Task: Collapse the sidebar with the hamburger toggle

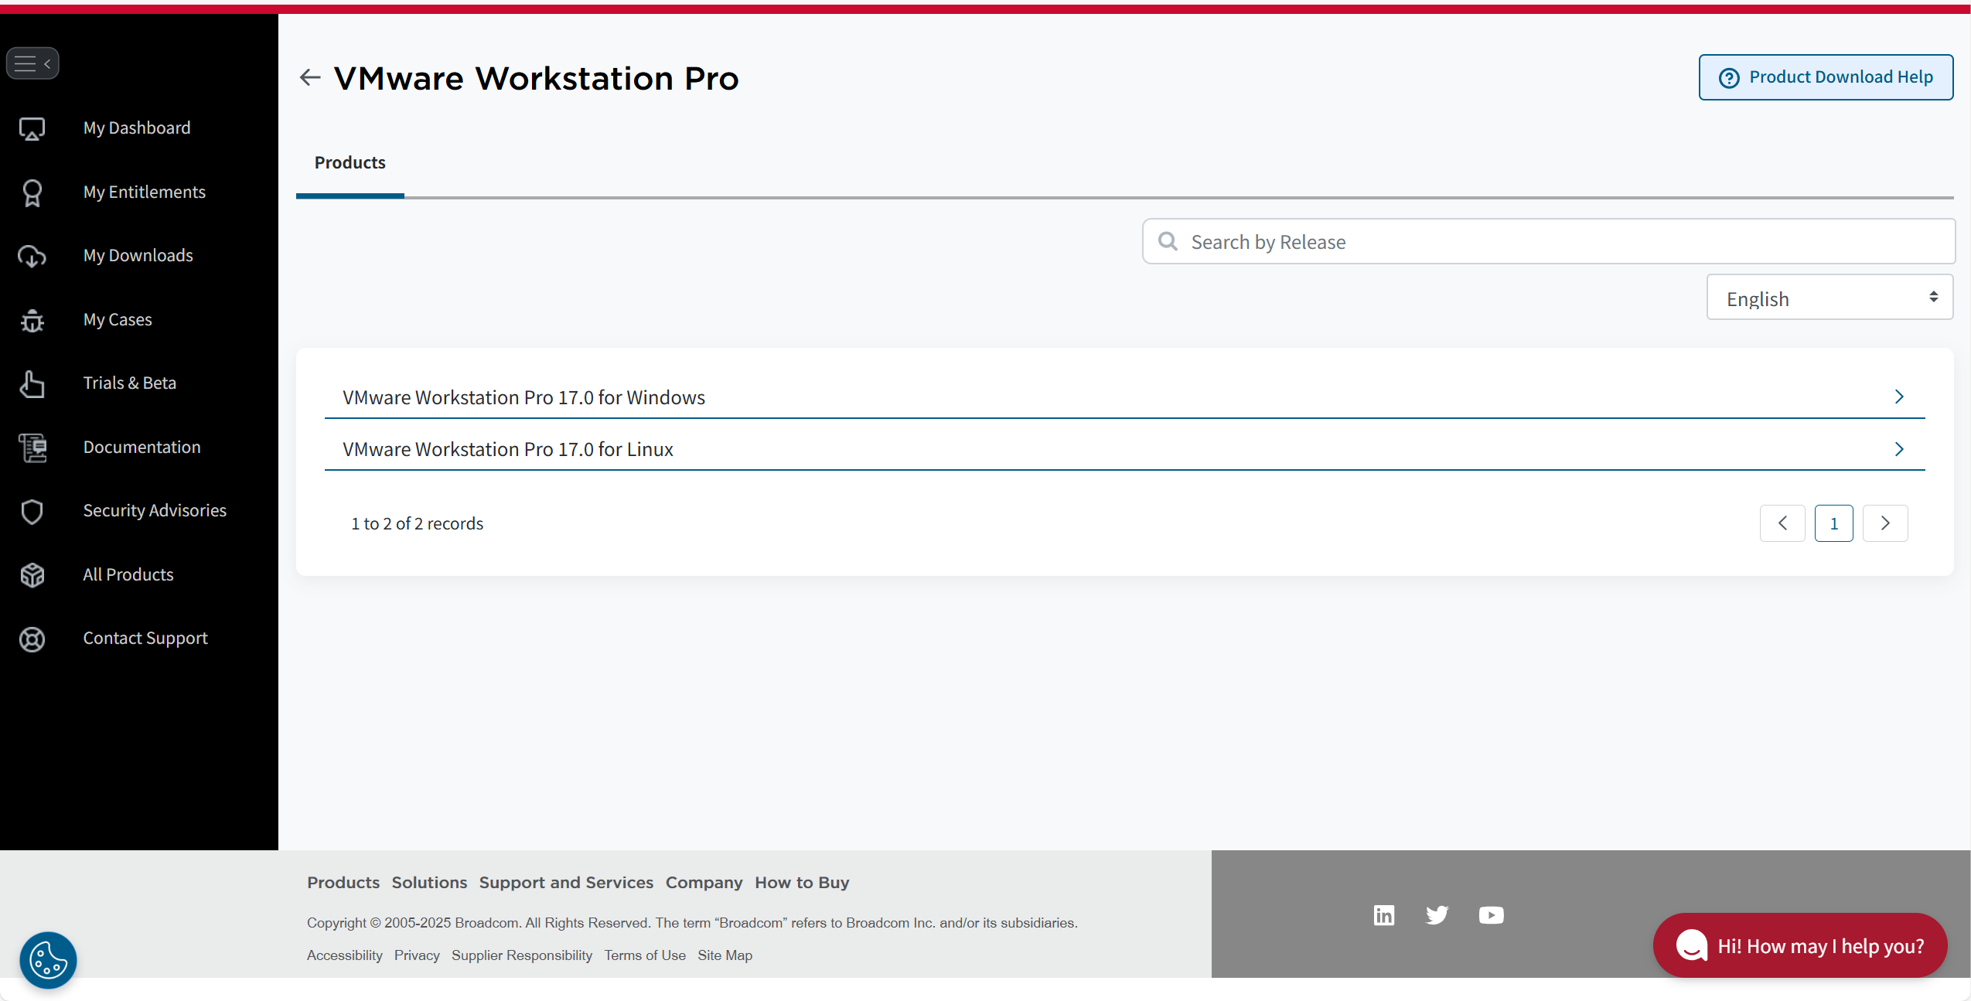Action: coord(32,63)
